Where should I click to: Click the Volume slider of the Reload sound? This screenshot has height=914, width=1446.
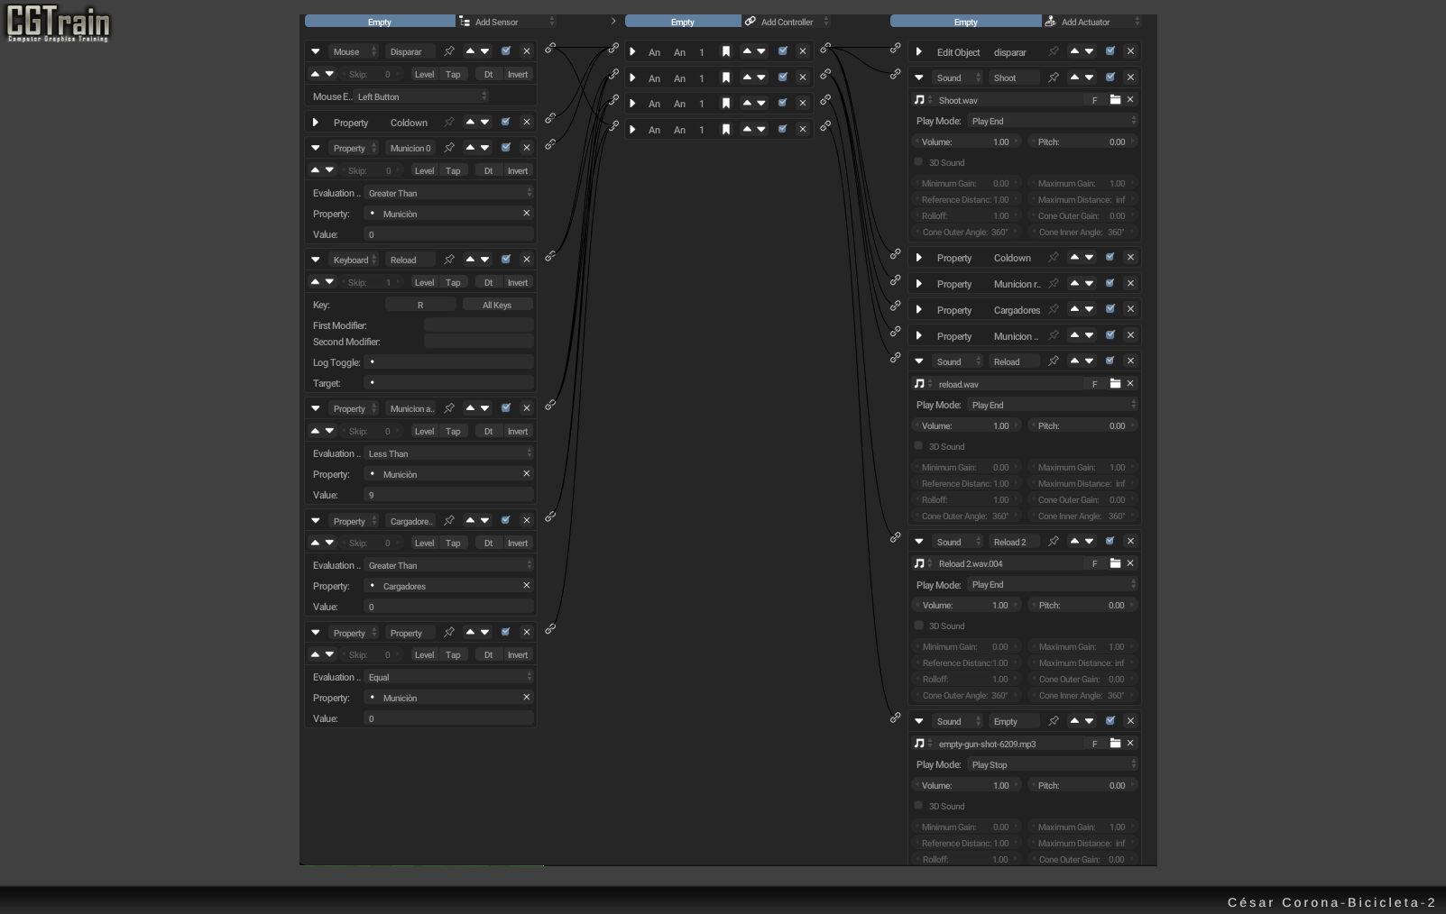click(x=965, y=425)
